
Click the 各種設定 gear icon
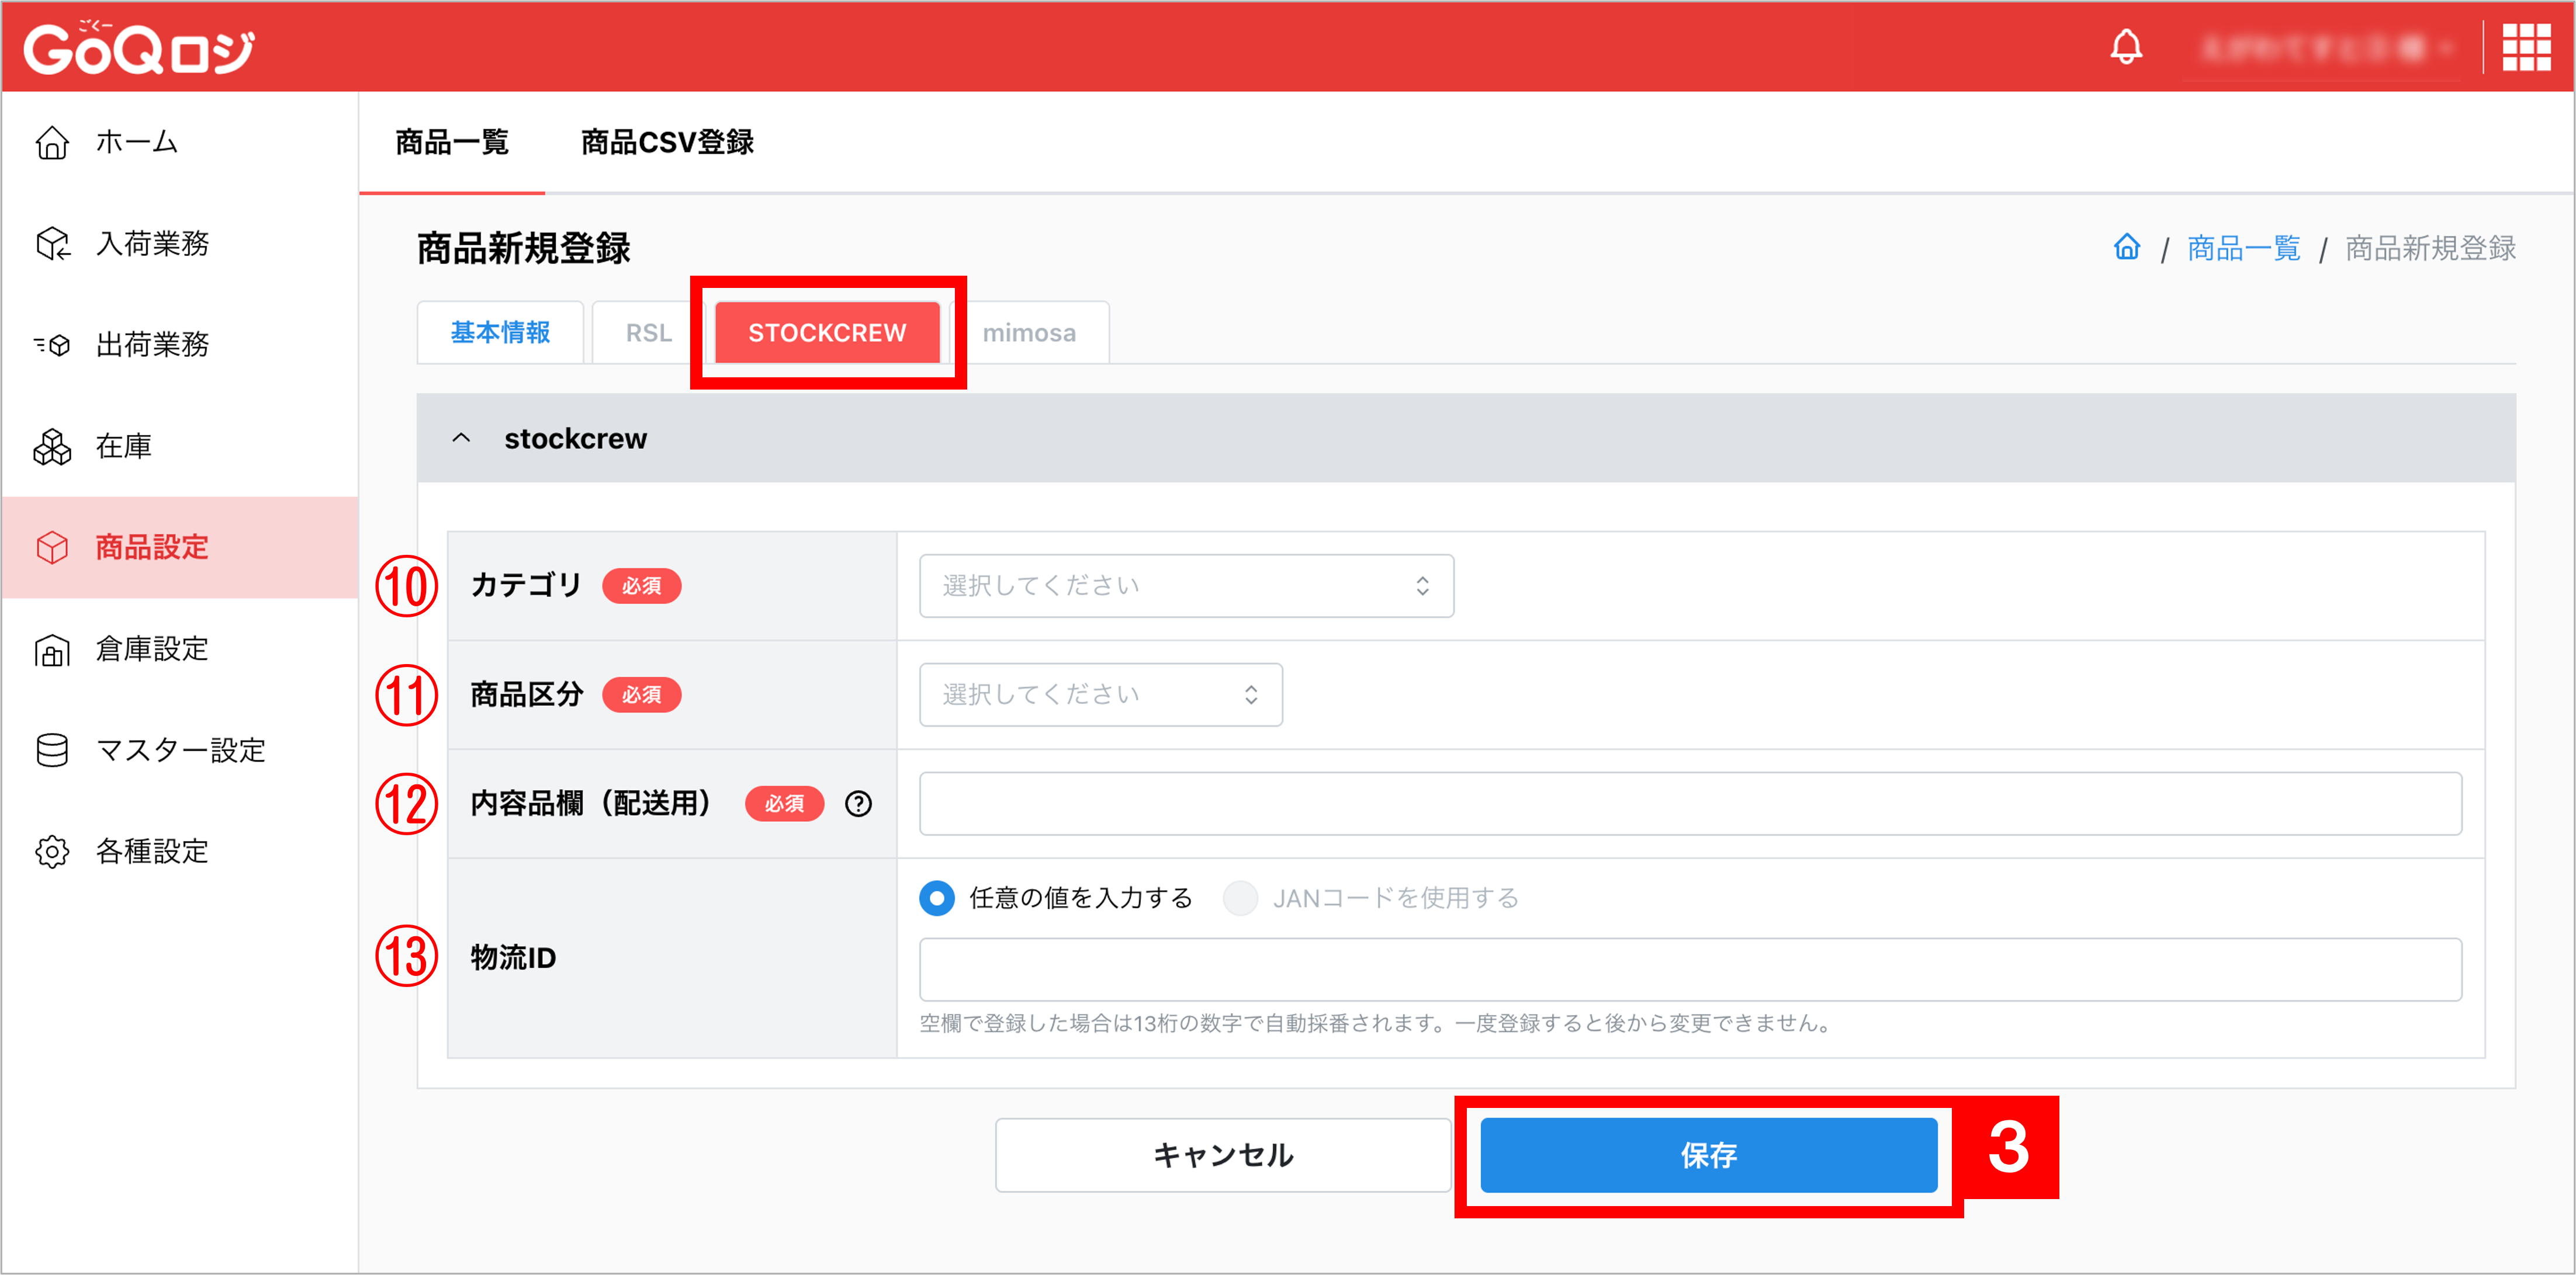coord(52,852)
